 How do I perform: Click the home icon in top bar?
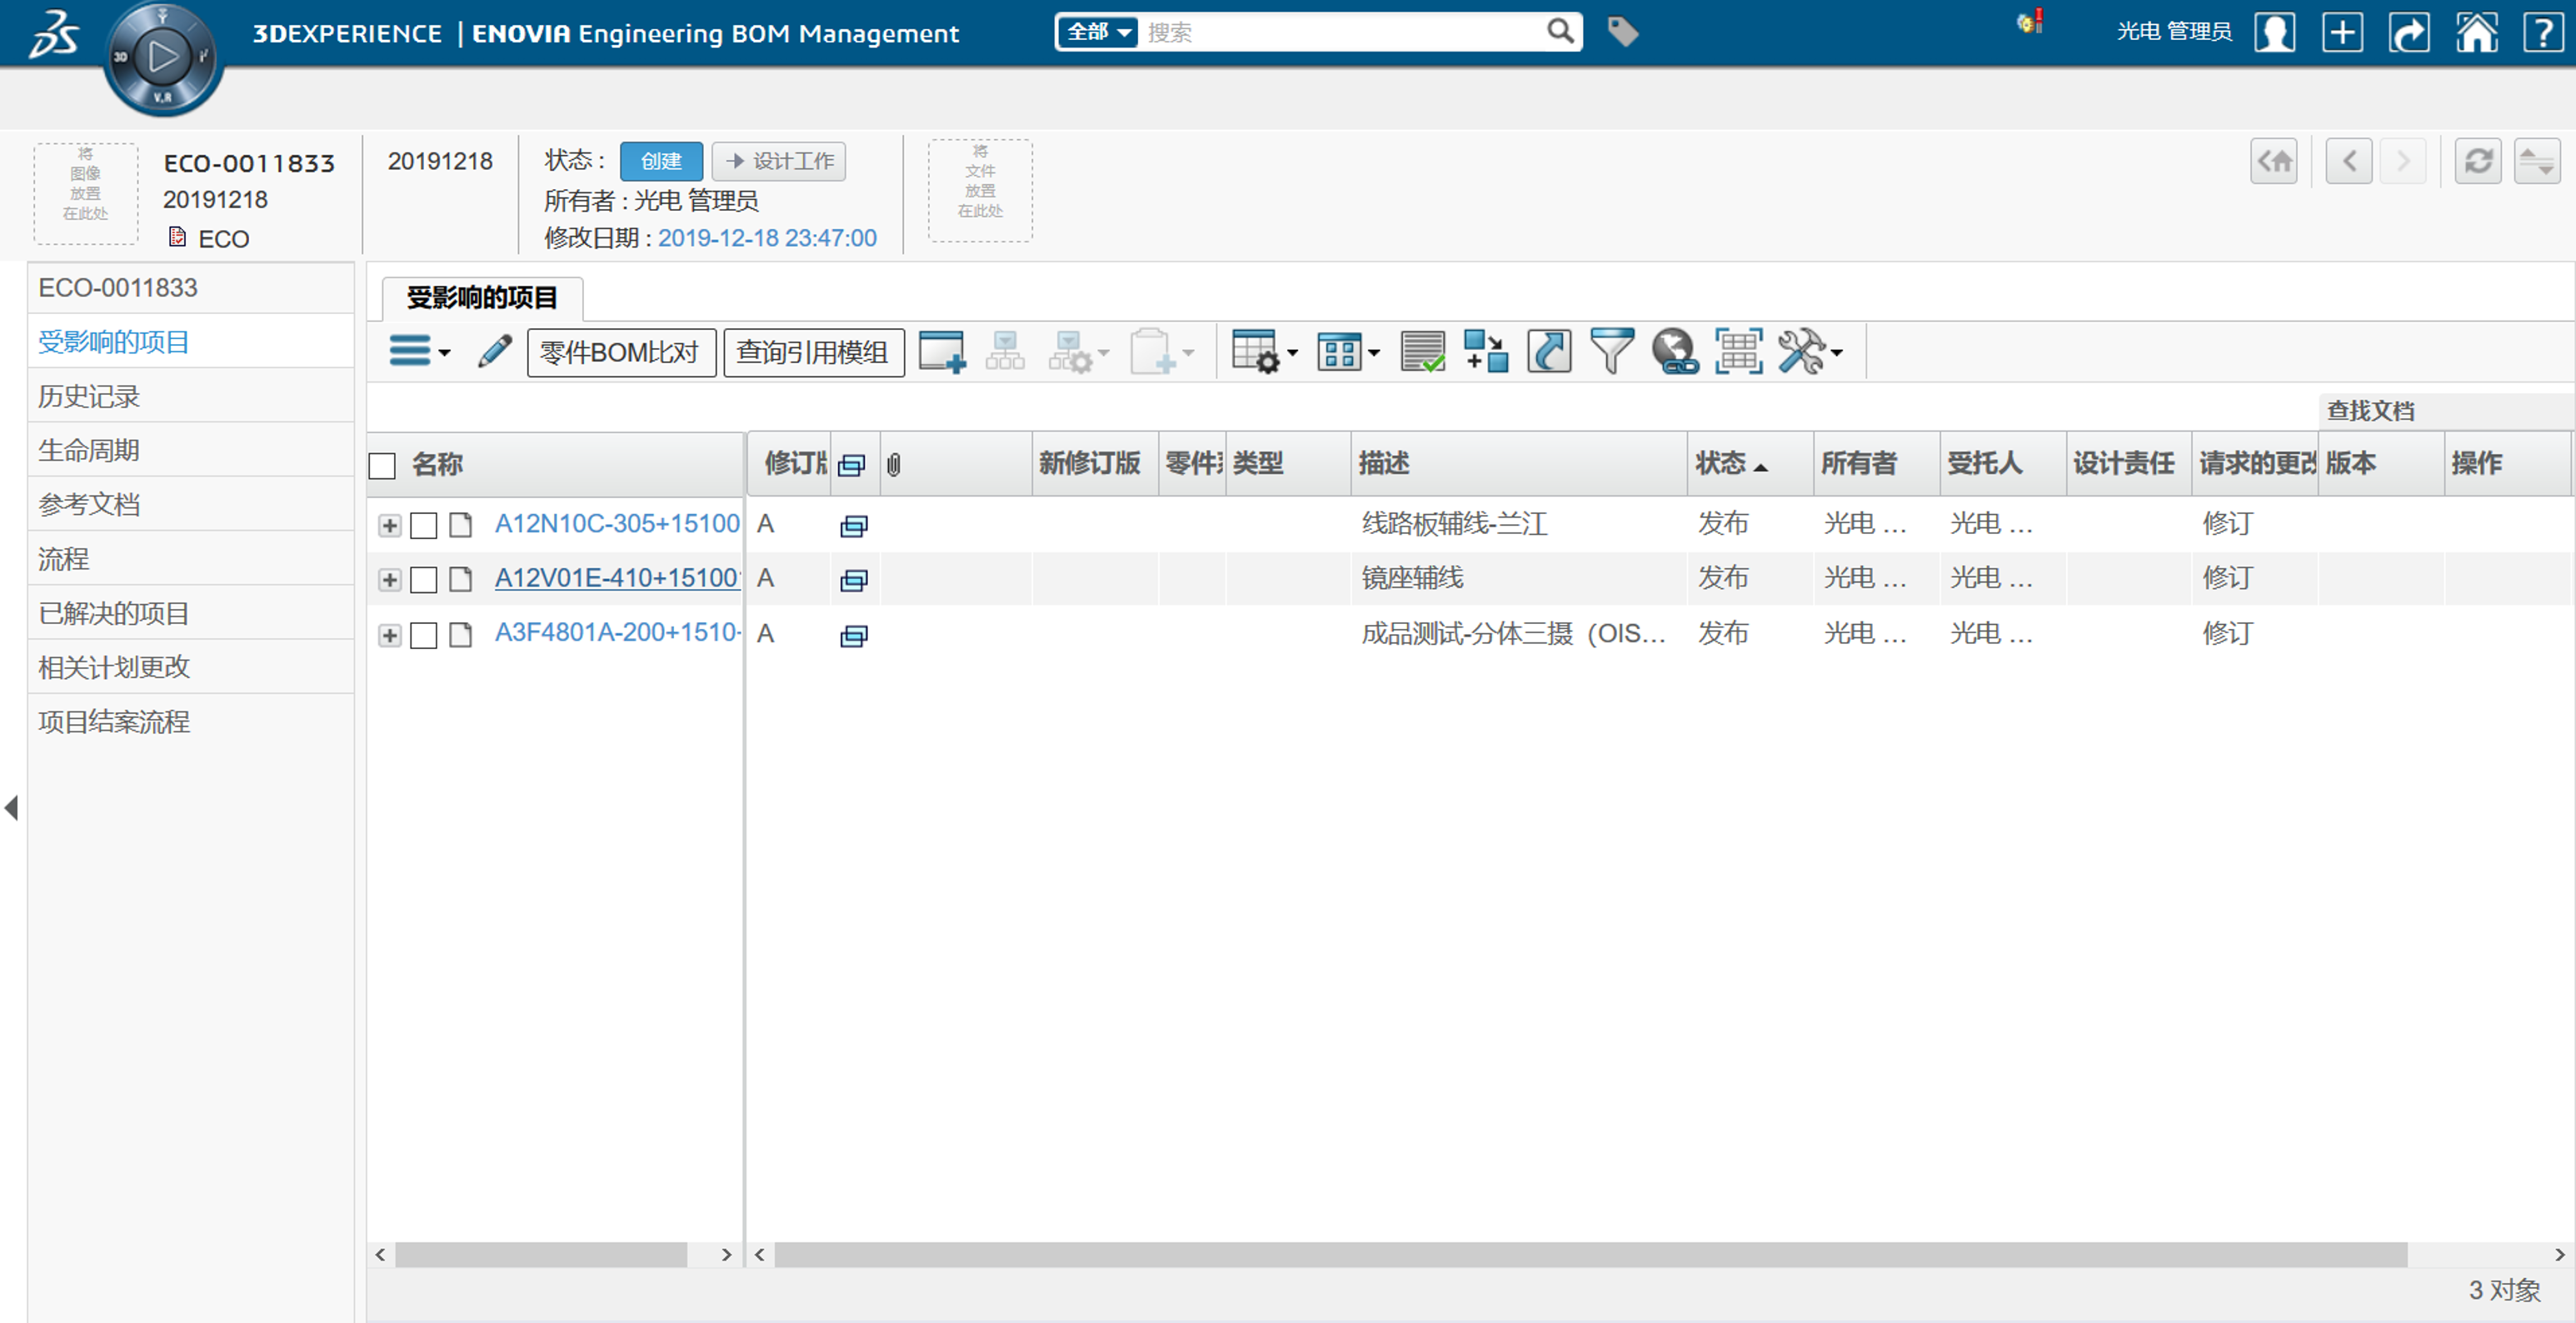pyautogui.click(x=2476, y=32)
